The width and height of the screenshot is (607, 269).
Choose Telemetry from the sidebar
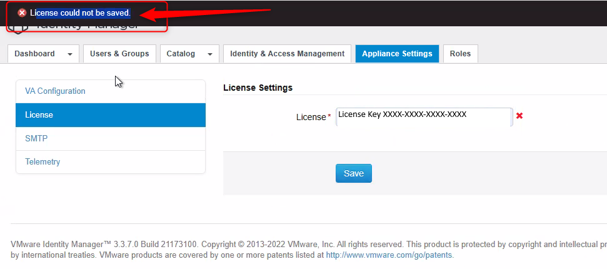pos(43,162)
